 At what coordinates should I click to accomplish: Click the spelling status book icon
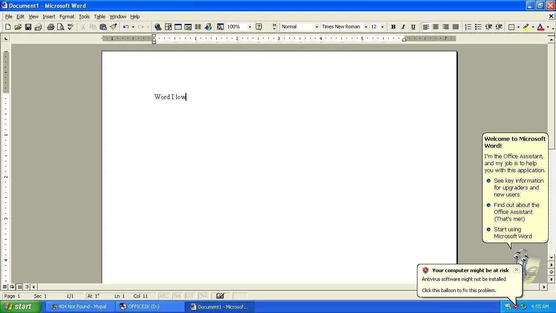coord(220,296)
